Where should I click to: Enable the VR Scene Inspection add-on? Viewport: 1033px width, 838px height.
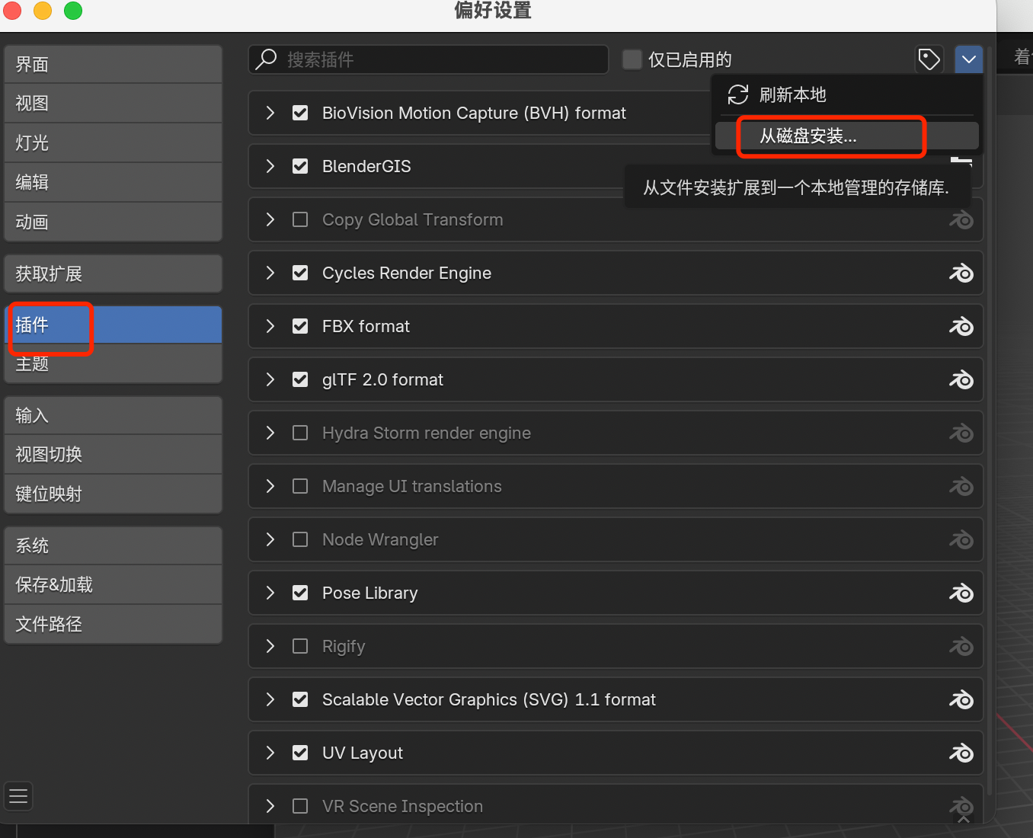300,806
